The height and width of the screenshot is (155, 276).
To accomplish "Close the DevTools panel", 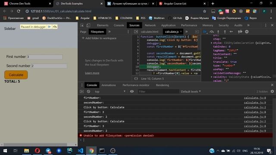I will [272, 25].
